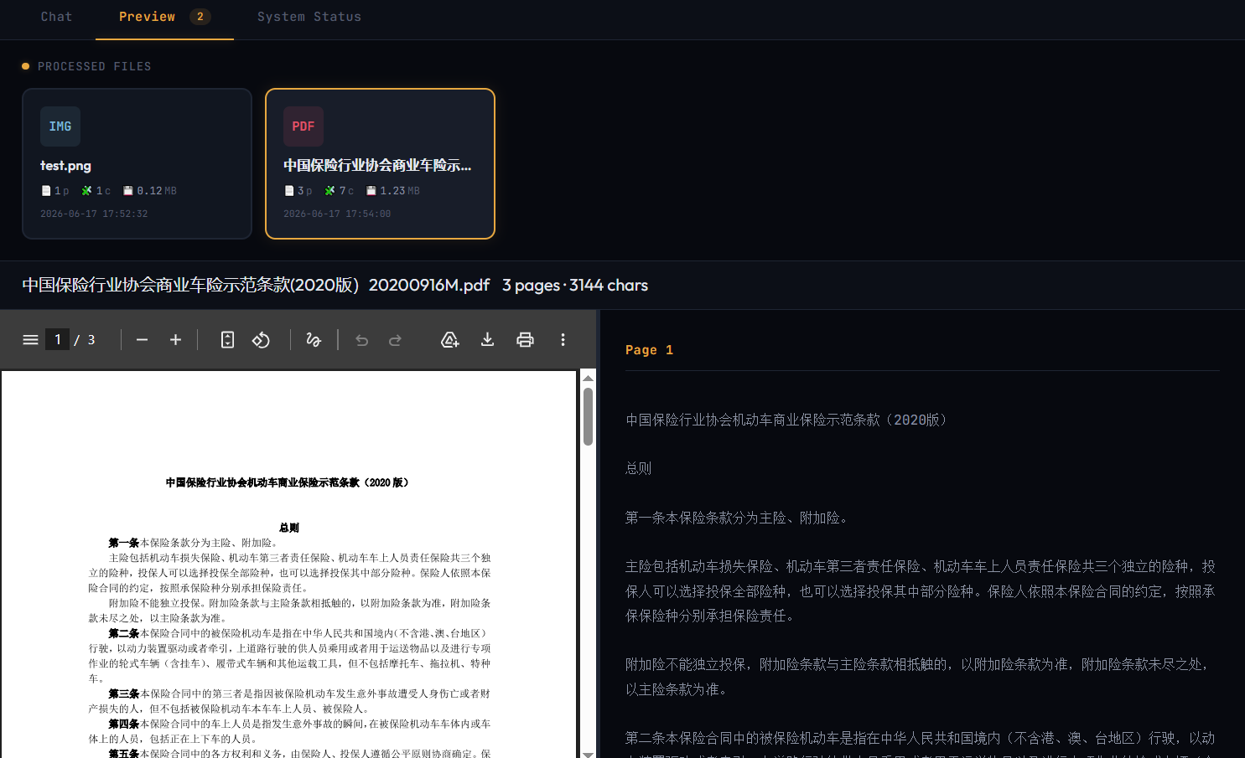Click the PROCESSED FILES label
The image size is (1245, 758).
pyautogui.click(x=95, y=66)
